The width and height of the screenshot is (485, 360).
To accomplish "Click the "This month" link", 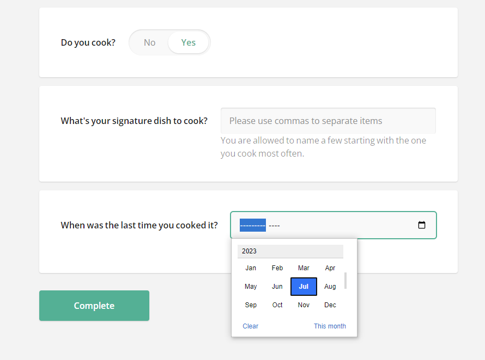I will pos(330,326).
